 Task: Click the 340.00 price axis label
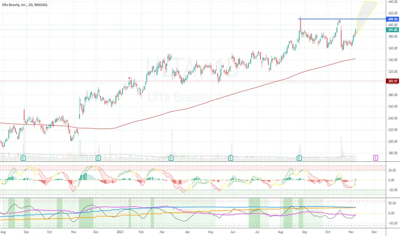pos(393,60)
